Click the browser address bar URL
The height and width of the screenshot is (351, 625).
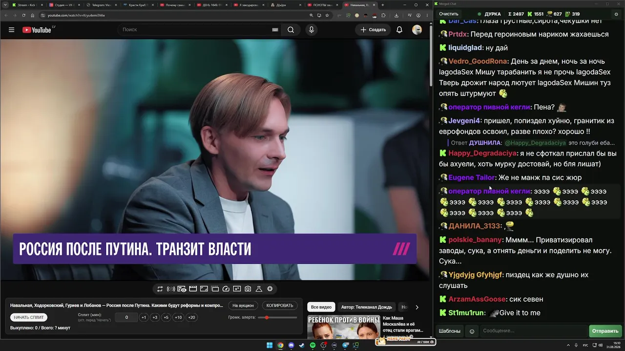[76, 15]
